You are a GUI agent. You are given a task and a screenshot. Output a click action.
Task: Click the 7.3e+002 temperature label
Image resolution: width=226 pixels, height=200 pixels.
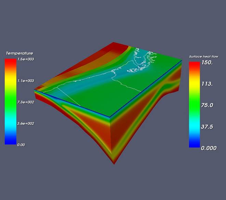26,102
